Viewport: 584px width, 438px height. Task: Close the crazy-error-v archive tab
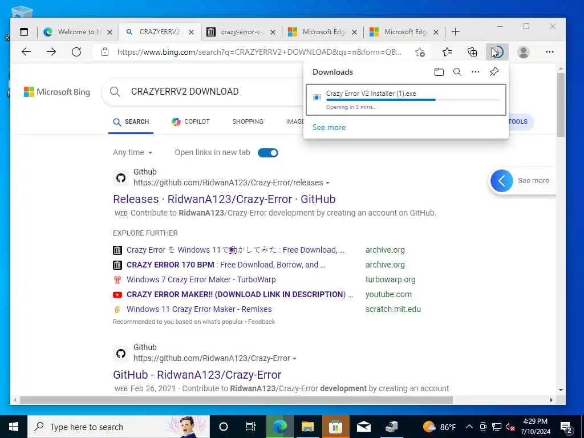pos(273,33)
